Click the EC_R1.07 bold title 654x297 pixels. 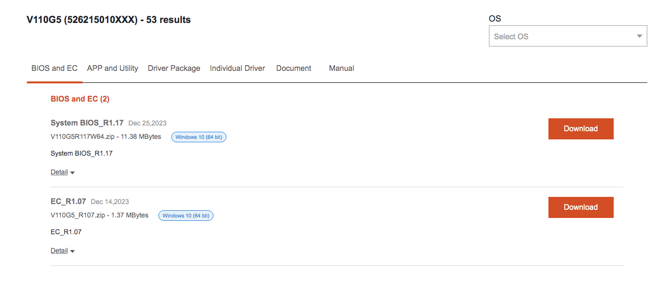point(68,202)
